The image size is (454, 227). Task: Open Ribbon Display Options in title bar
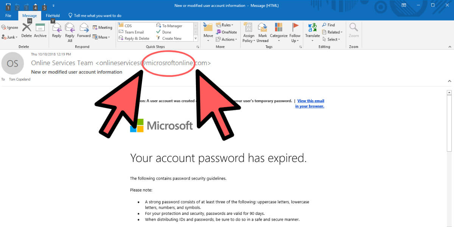coord(404,5)
